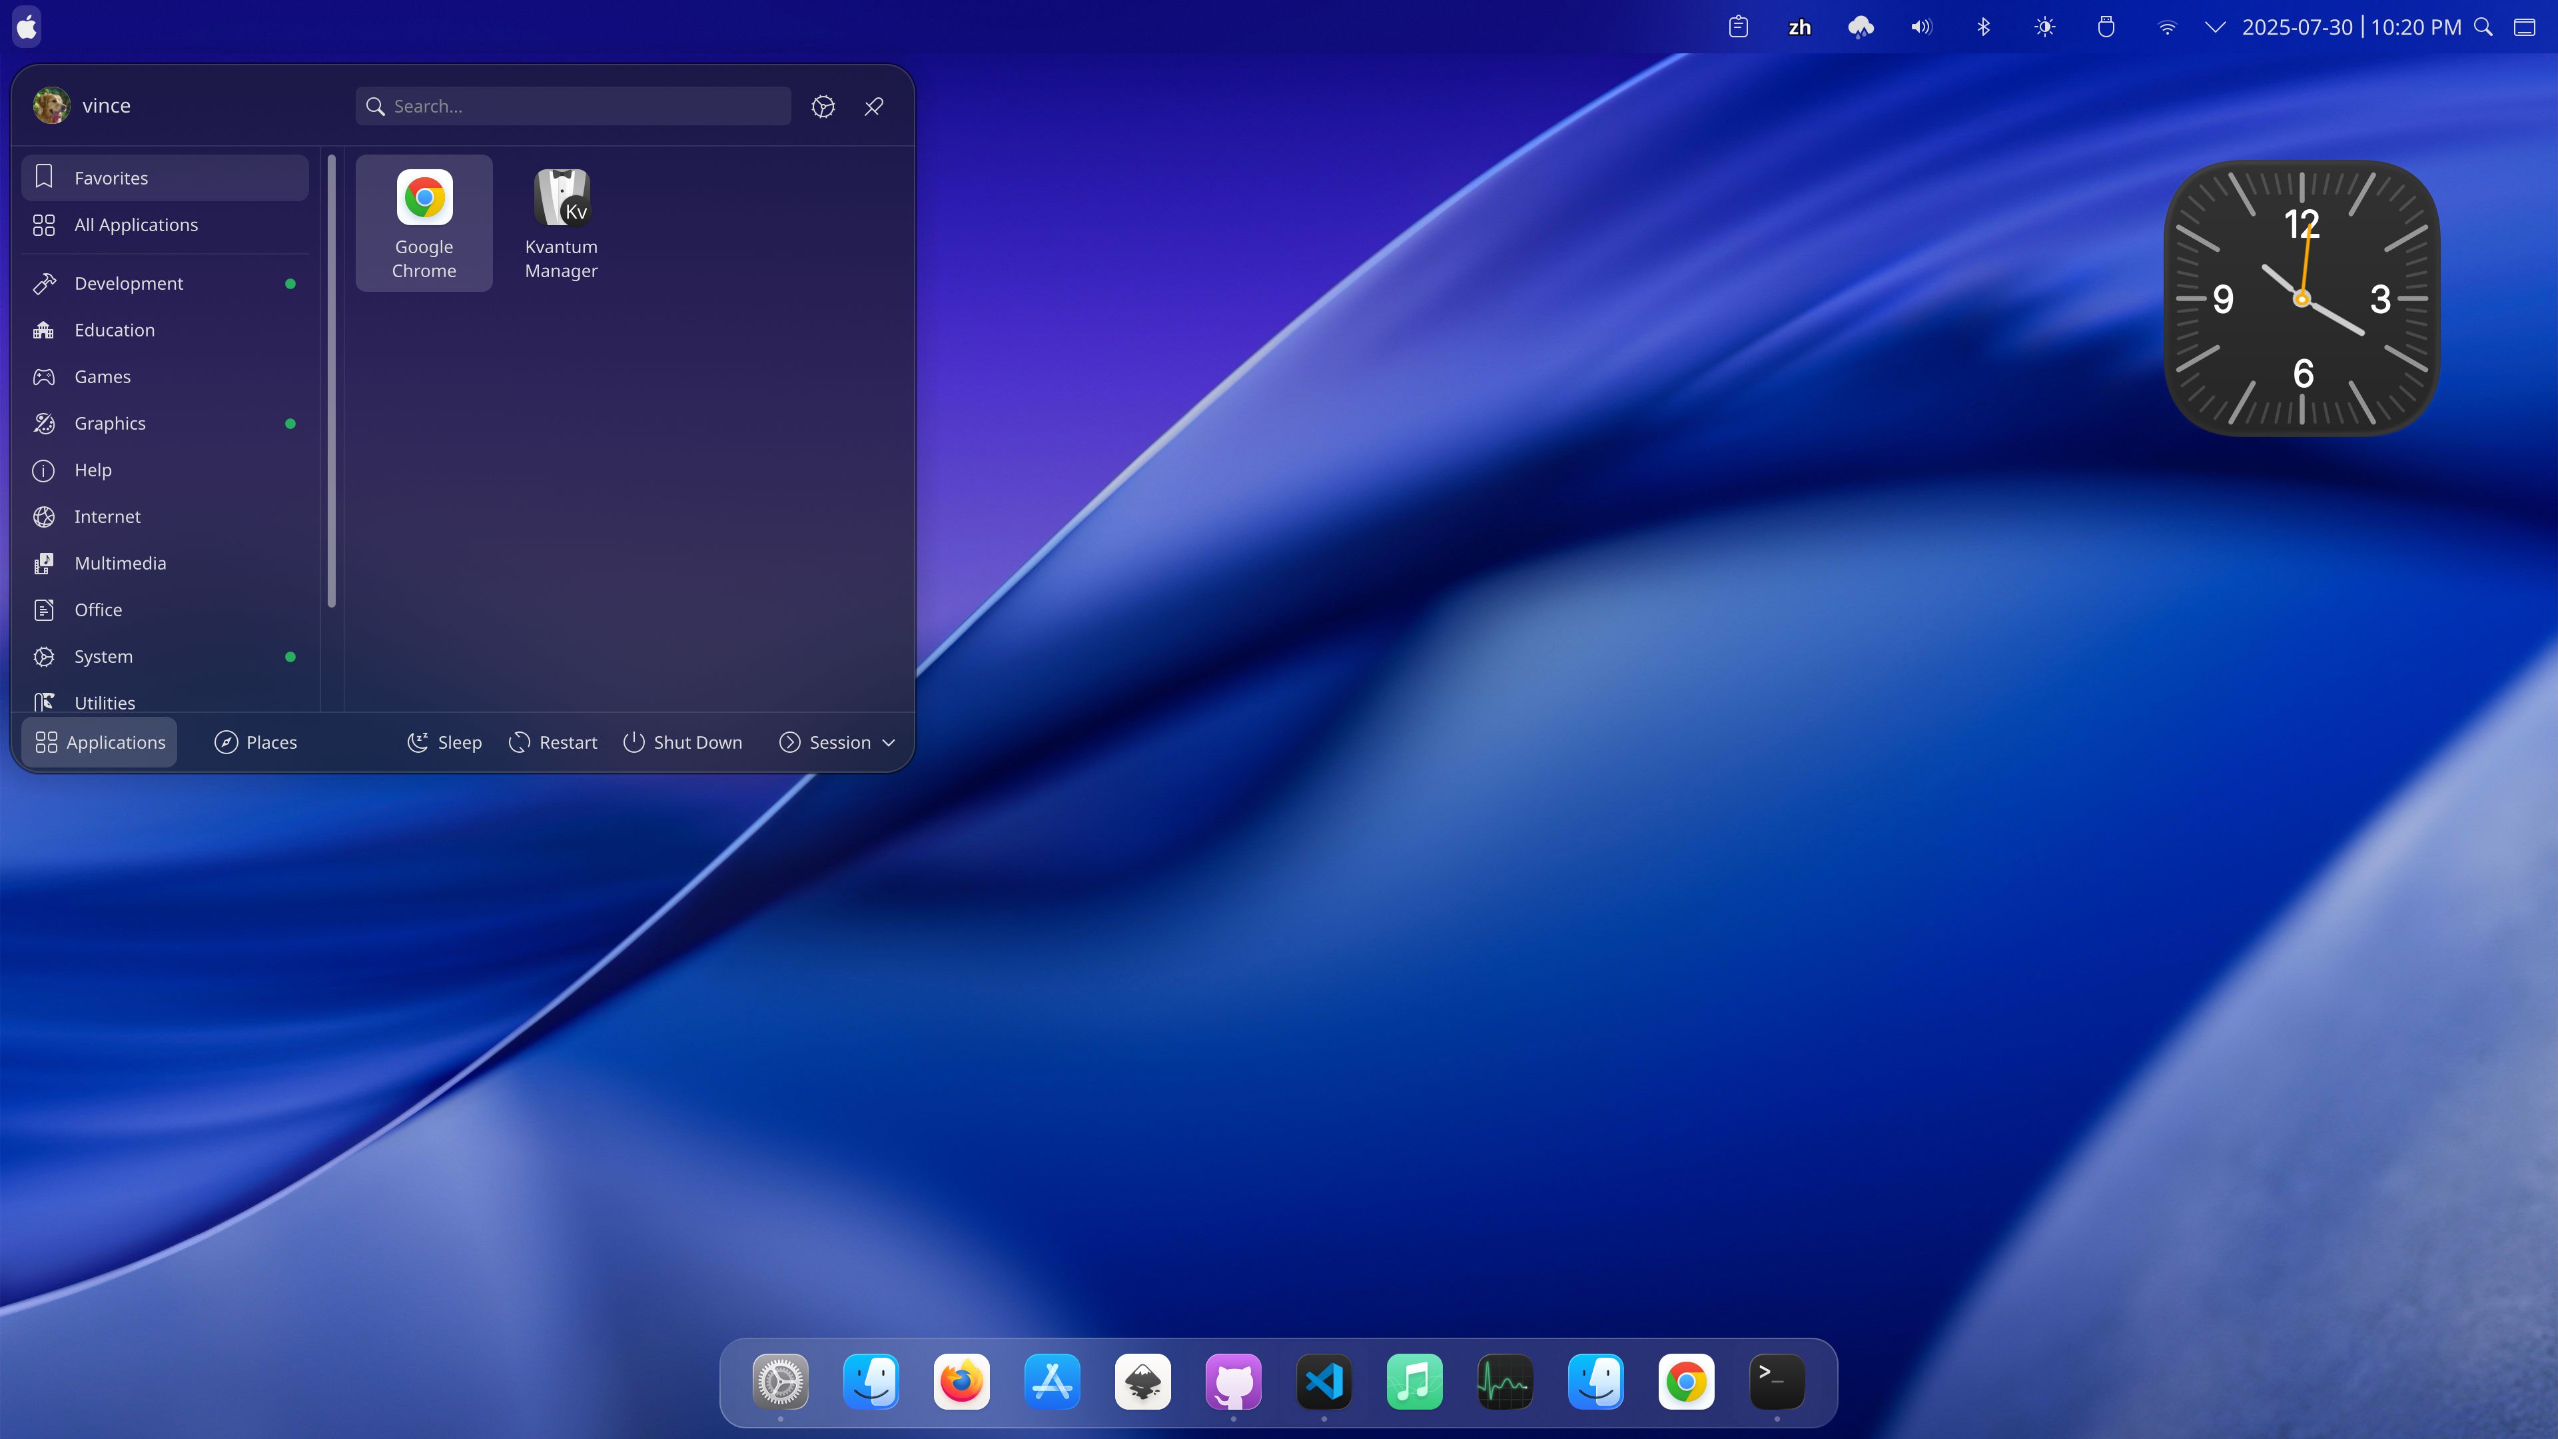This screenshot has width=2558, height=1439.
Task: Open the menu bar down-chevron dropdown
Action: [2214, 27]
